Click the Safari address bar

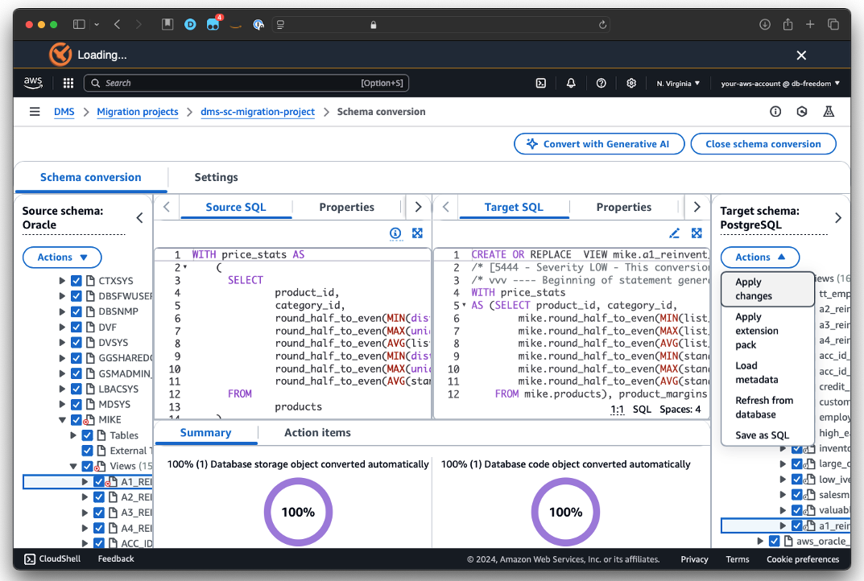440,25
